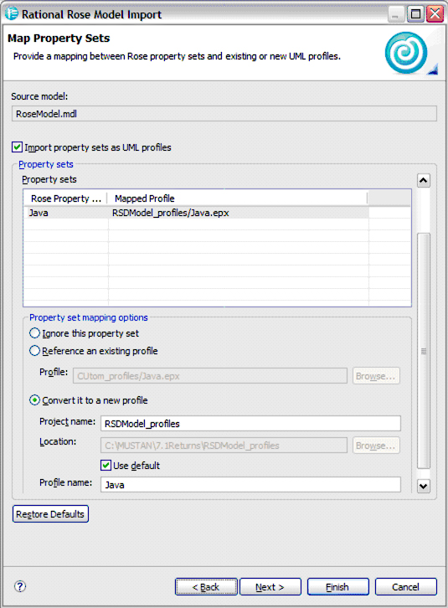This screenshot has height=608, width=448.
Task: Click the Profile name field containing Java
Action: tap(250, 485)
